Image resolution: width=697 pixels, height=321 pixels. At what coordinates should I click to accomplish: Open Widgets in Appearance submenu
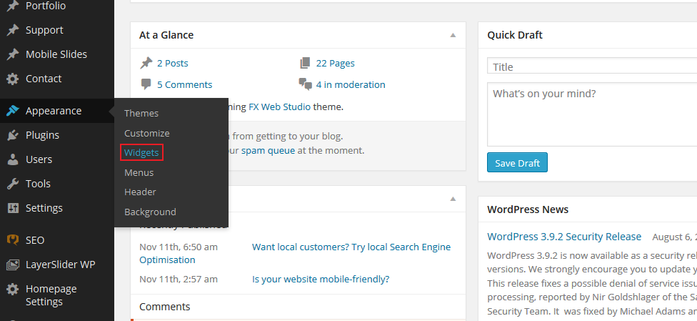[x=141, y=153]
